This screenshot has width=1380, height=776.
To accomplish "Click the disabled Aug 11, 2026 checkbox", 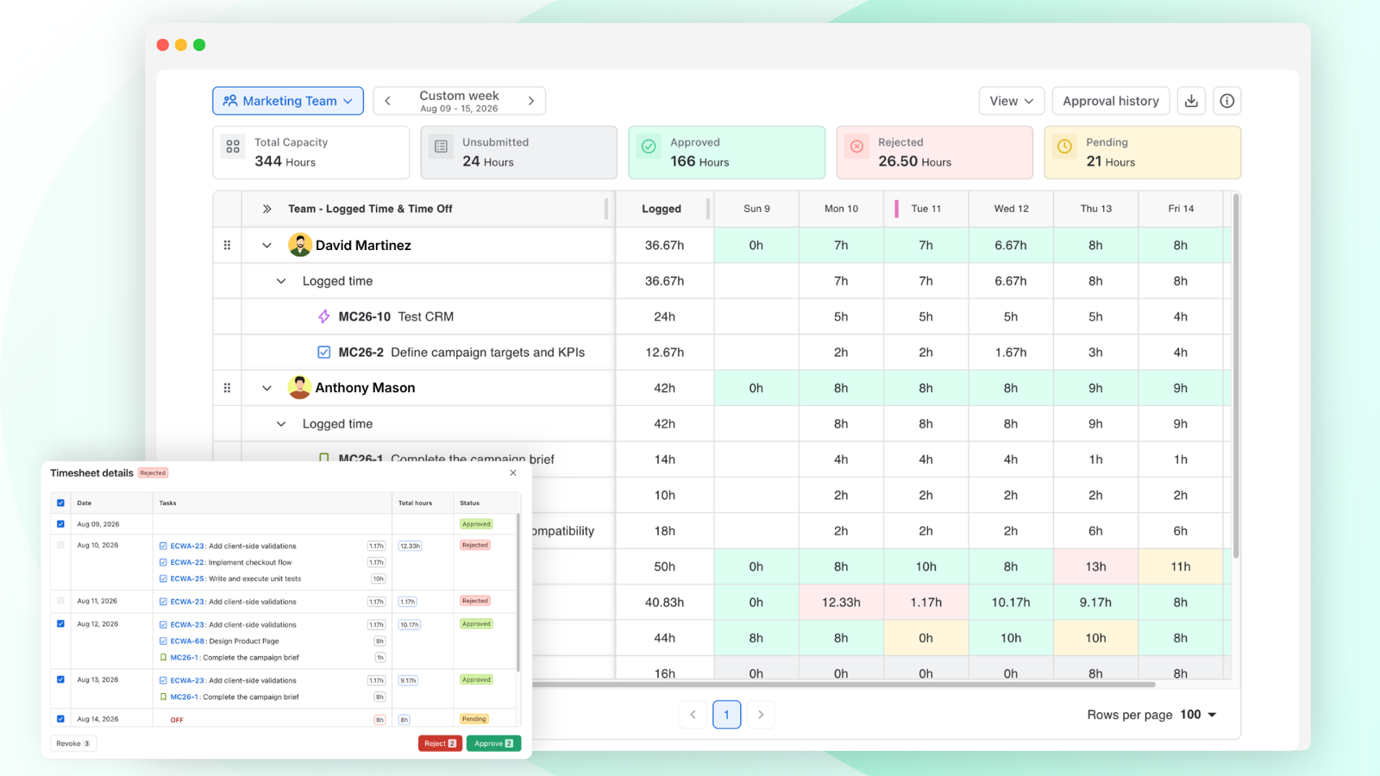I will point(60,601).
